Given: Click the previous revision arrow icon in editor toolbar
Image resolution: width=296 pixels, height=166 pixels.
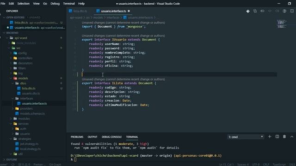Looking at the screenshot, I should (262, 11).
